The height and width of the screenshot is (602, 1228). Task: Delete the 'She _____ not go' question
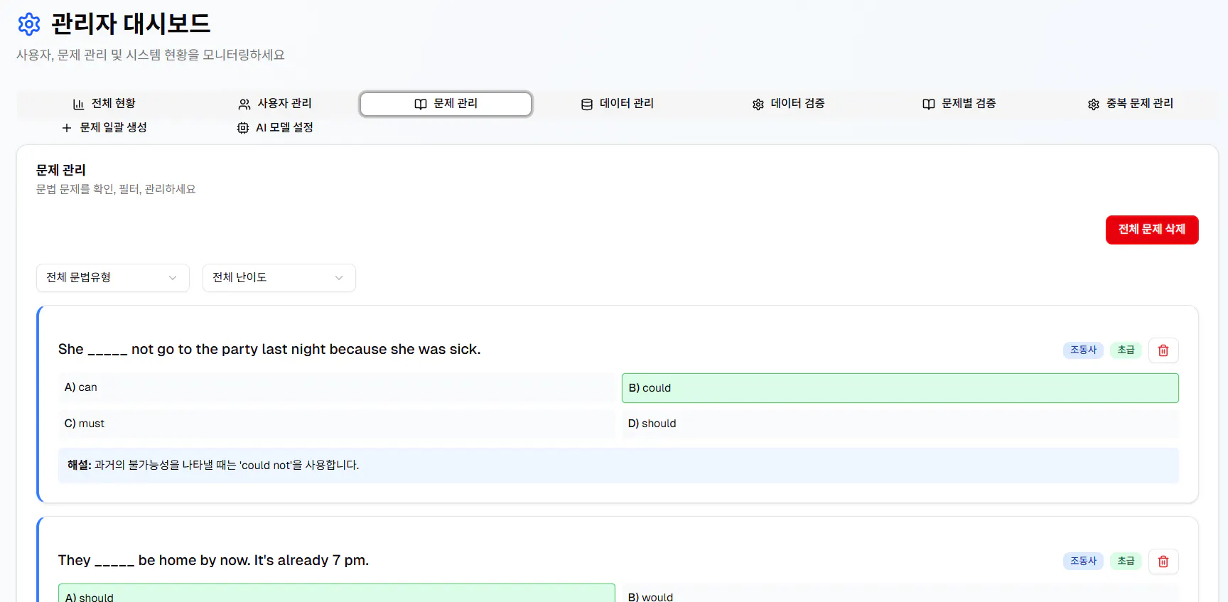click(x=1163, y=350)
